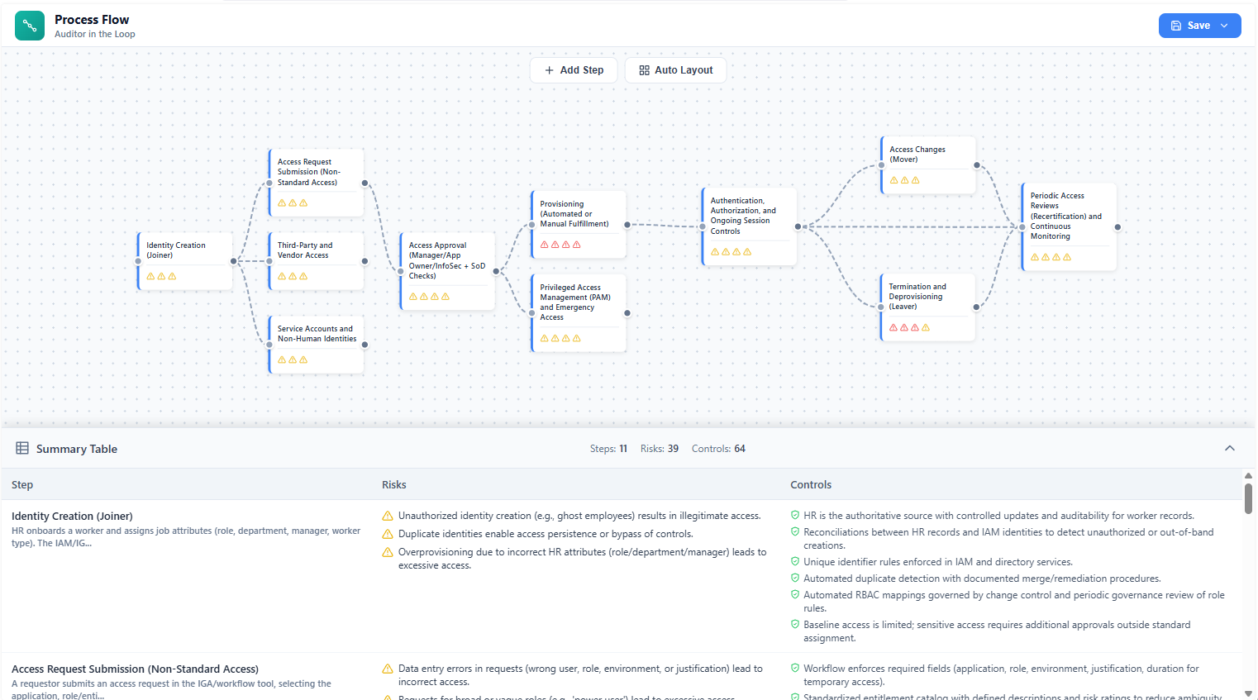Click a warning badge on Identity Creation node
This screenshot has width=1258, height=700.
150,276
